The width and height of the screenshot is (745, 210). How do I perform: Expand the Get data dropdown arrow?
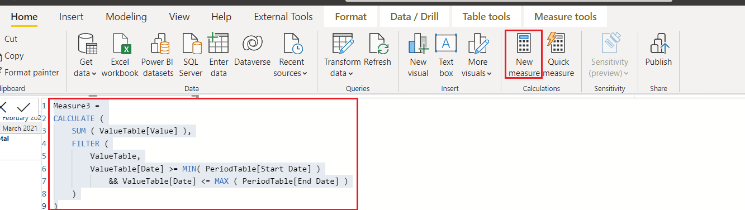(x=94, y=74)
